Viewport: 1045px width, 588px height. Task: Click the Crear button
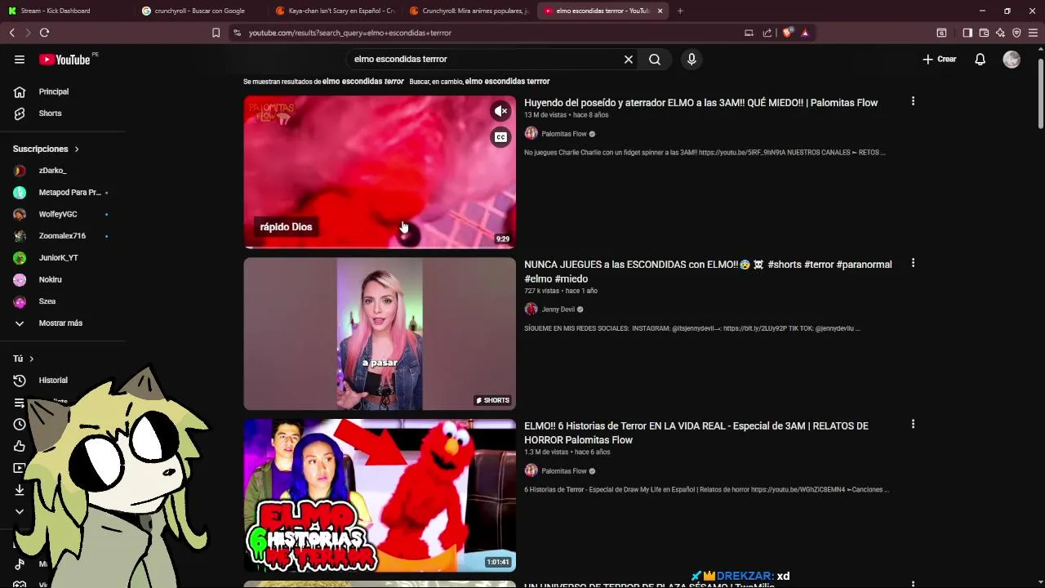(x=939, y=59)
